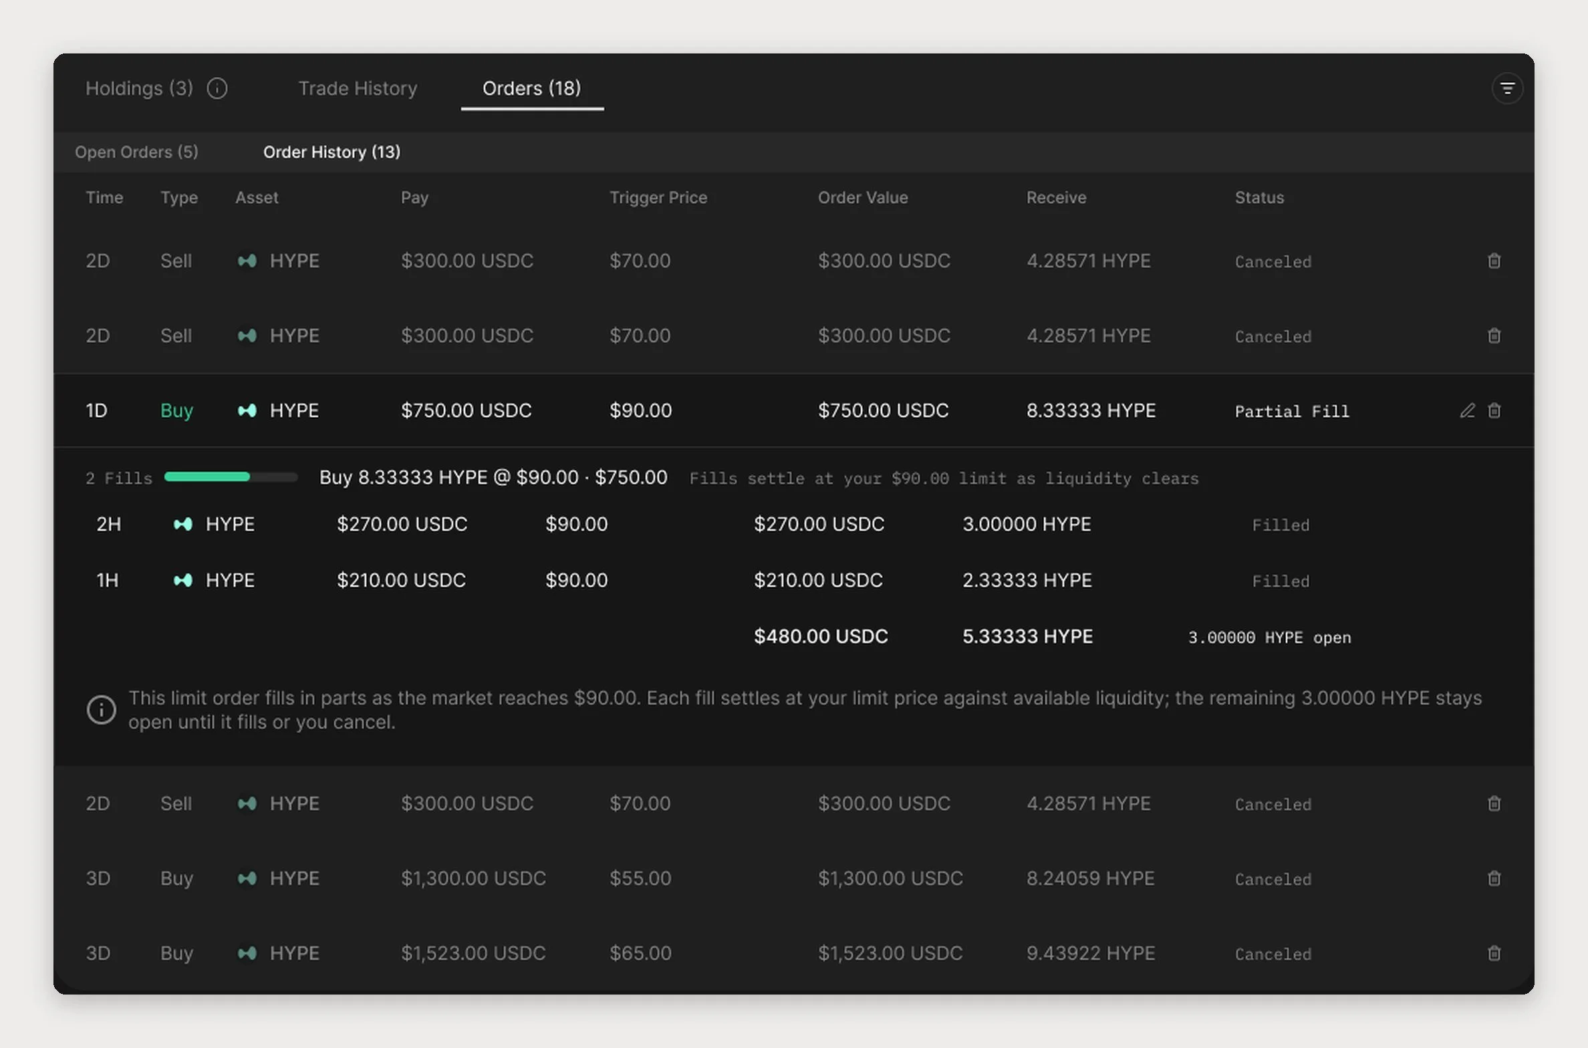1588x1048 pixels.
Task: Sort by the Order Value column header
Action: [x=863, y=197]
